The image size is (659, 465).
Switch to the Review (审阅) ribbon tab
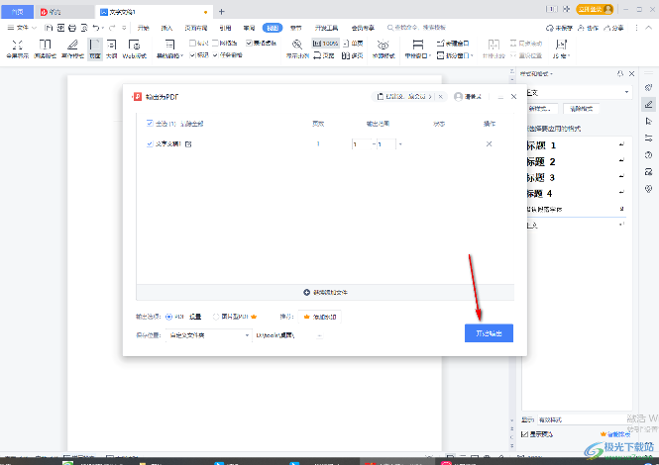pyautogui.click(x=249, y=28)
